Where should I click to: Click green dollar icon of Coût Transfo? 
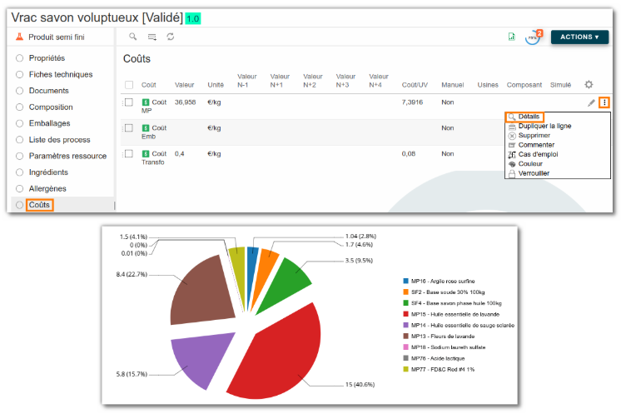click(146, 154)
